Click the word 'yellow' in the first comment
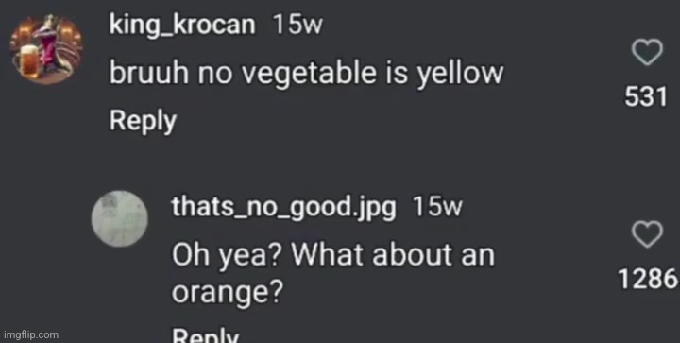This screenshot has width=680, height=343. pos(460,75)
